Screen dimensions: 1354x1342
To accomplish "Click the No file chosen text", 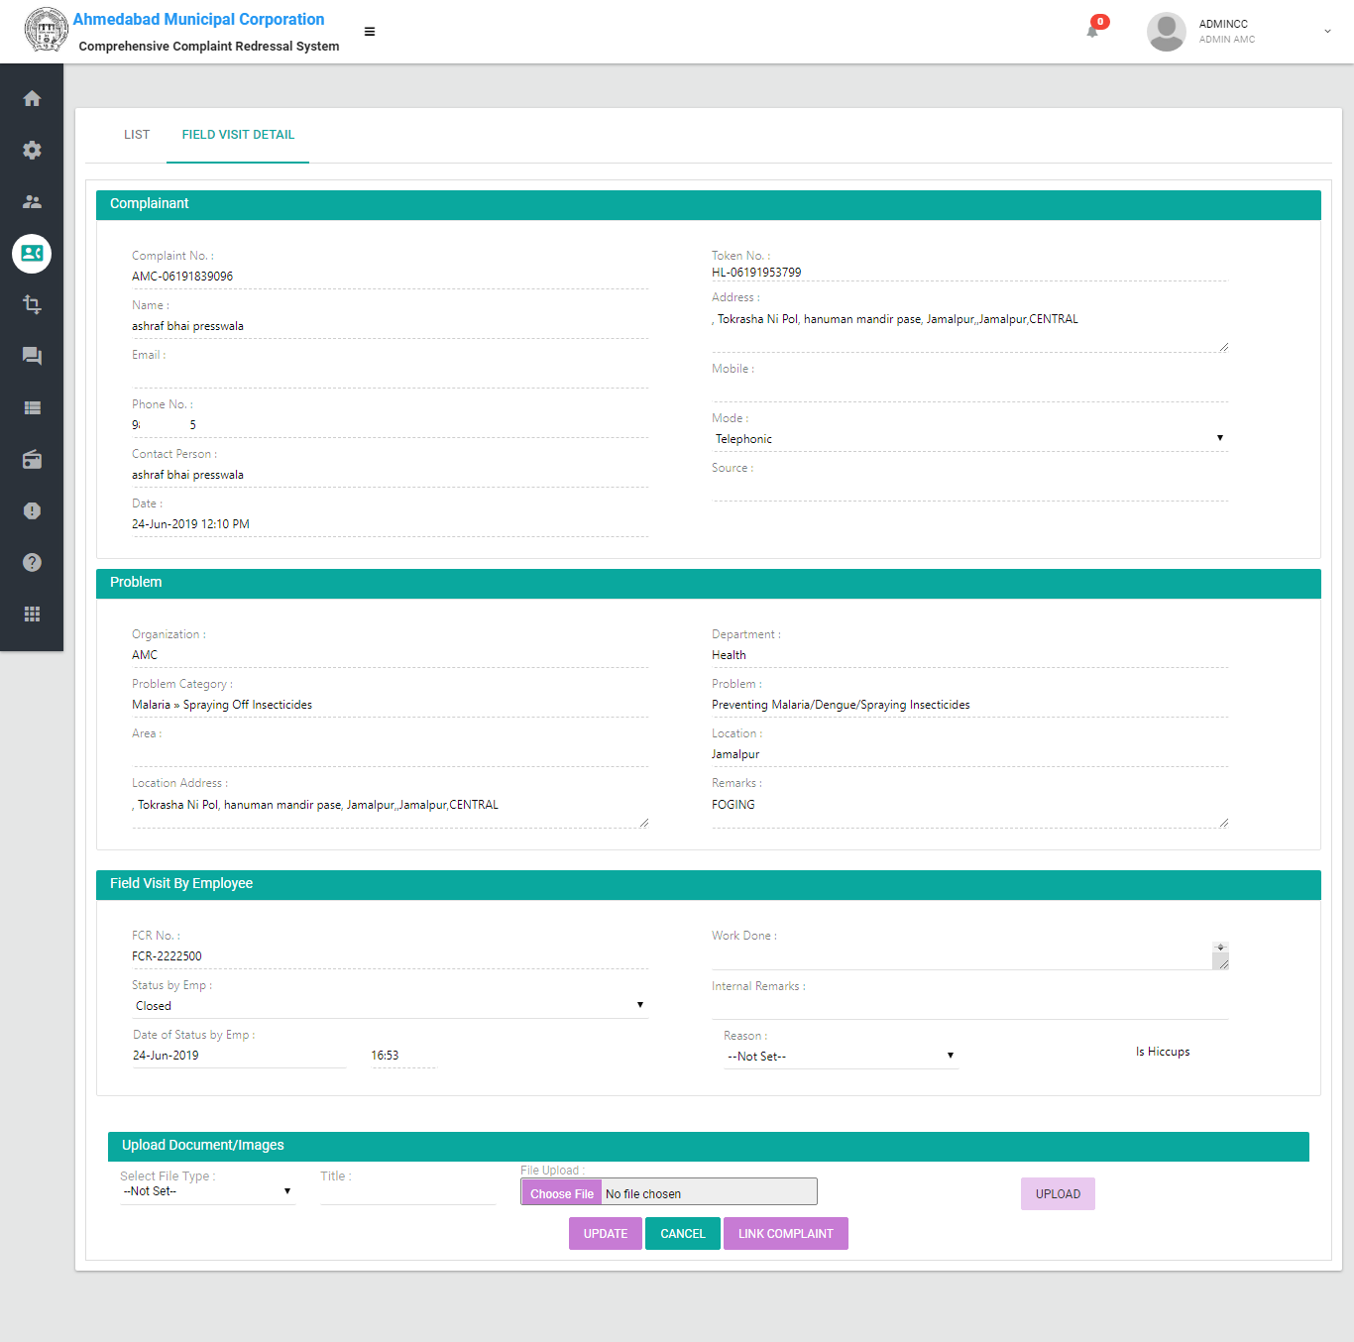I will [x=643, y=1194].
